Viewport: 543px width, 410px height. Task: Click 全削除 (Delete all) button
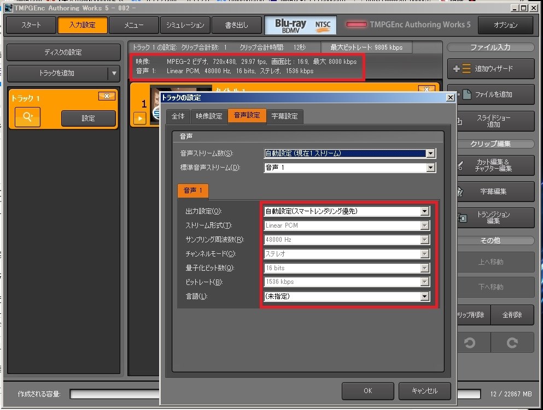pos(512,315)
